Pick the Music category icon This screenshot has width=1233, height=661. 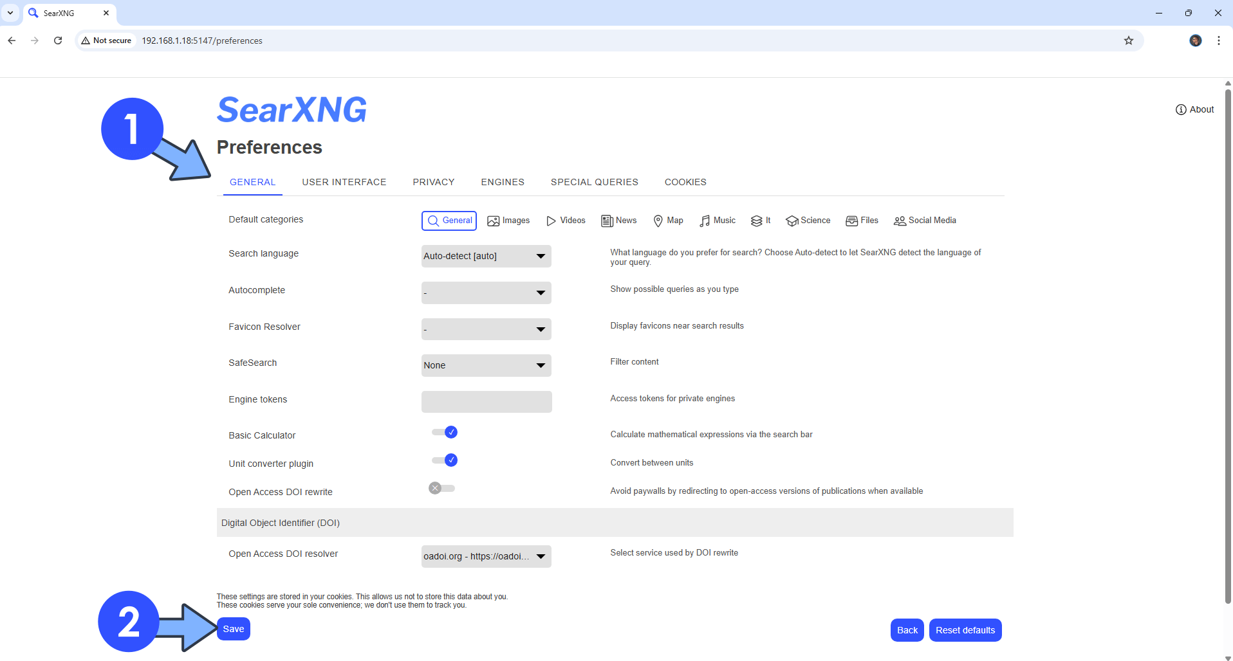[x=705, y=221]
